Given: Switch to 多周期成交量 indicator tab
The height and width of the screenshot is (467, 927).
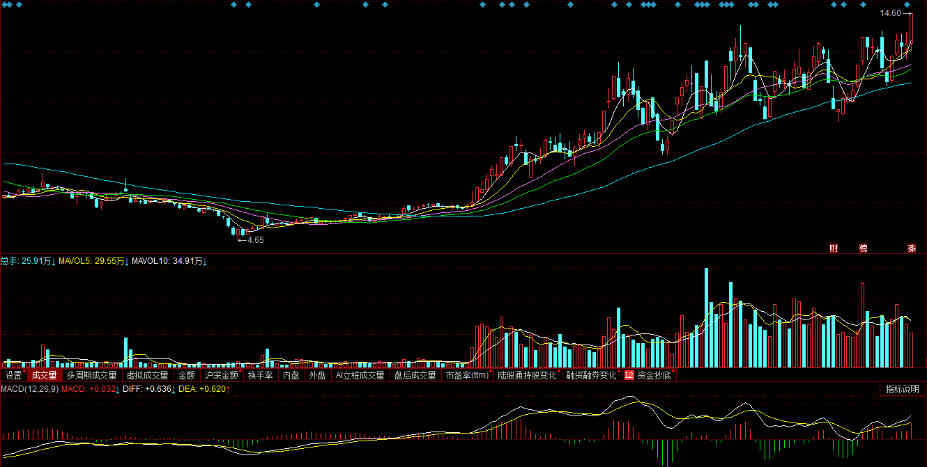Looking at the screenshot, I should 91,376.
